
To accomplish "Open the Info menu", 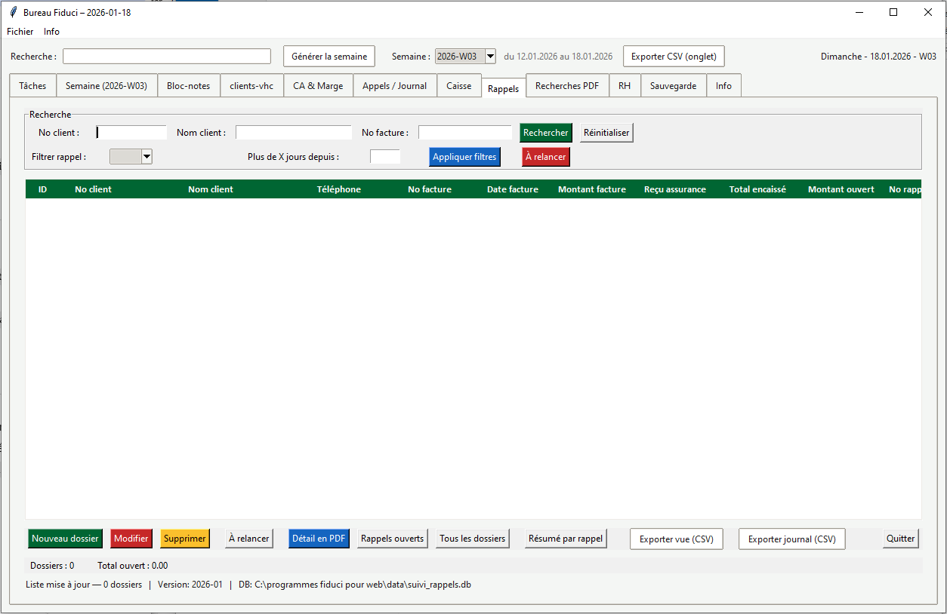I will click(51, 32).
